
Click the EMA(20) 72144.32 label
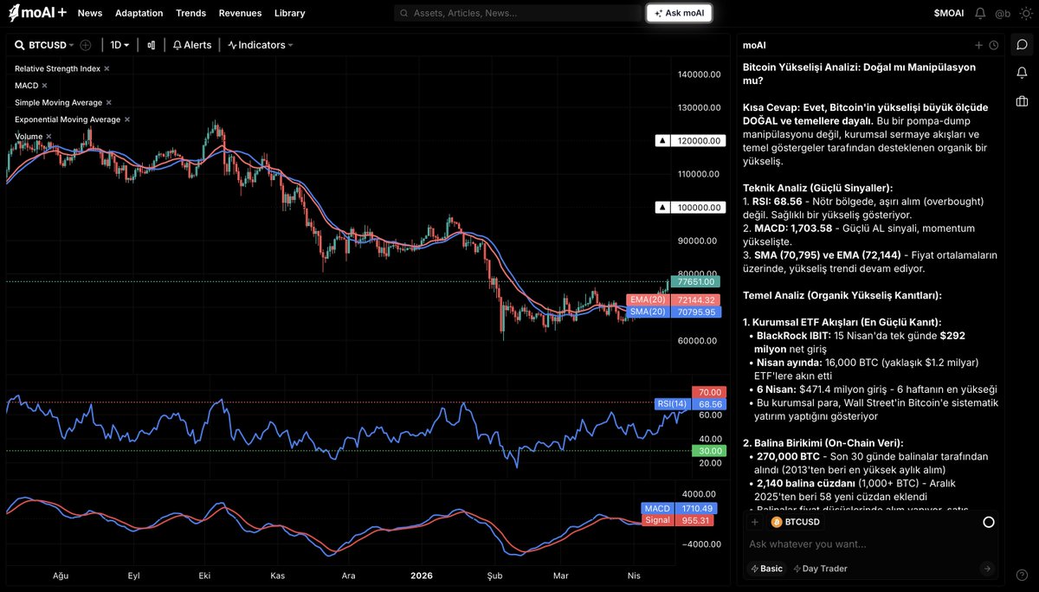675,299
